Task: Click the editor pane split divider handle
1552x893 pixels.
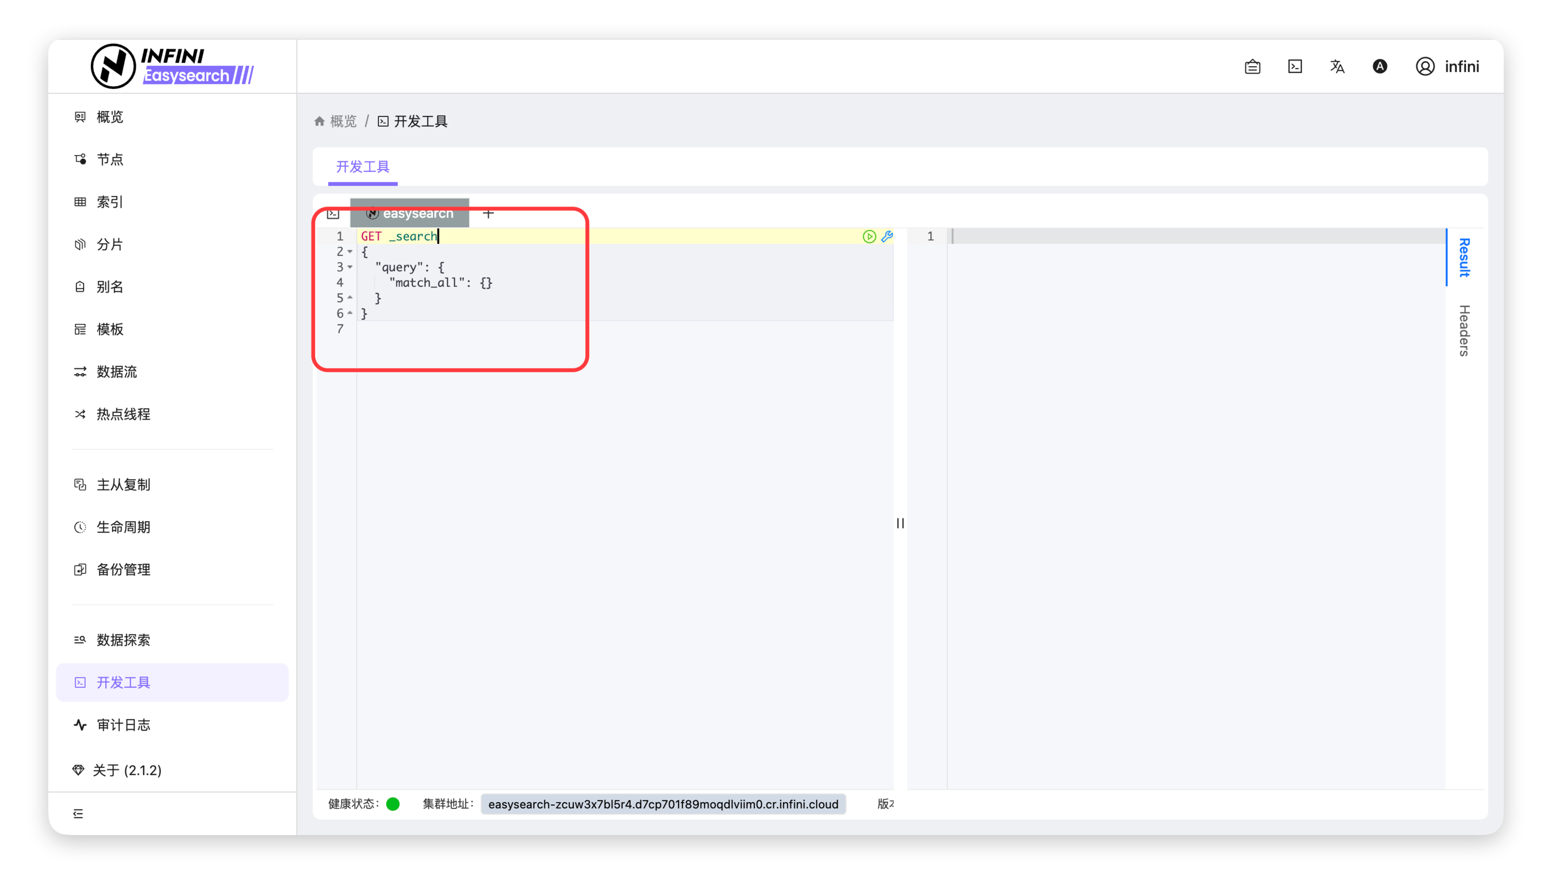Action: coord(900,523)
